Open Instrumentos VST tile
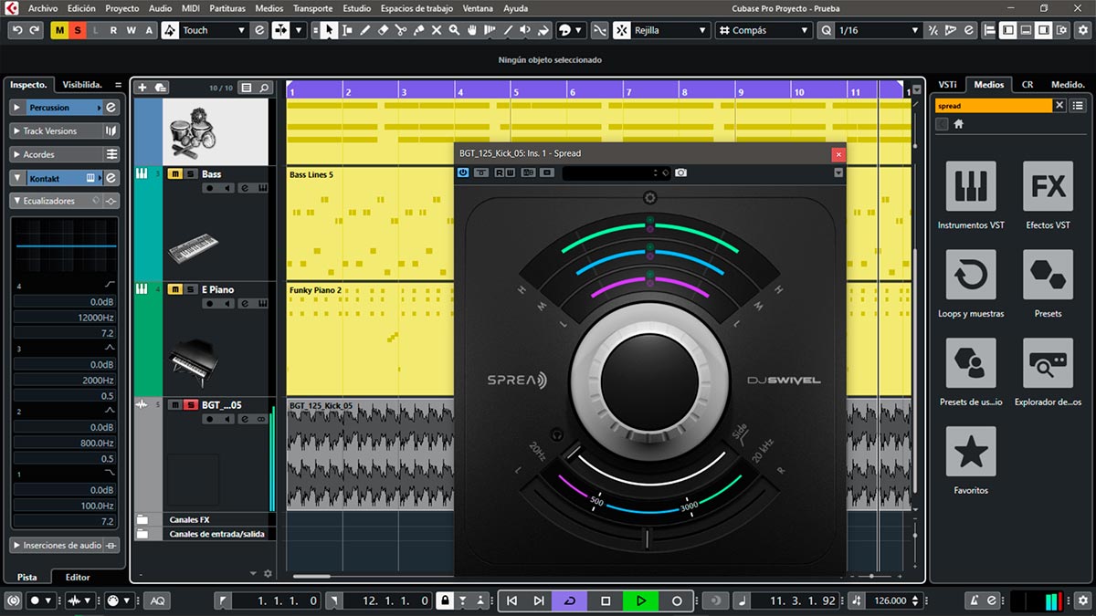The image size is (1096, 616). pyautogui.click(x=971, y=186)
